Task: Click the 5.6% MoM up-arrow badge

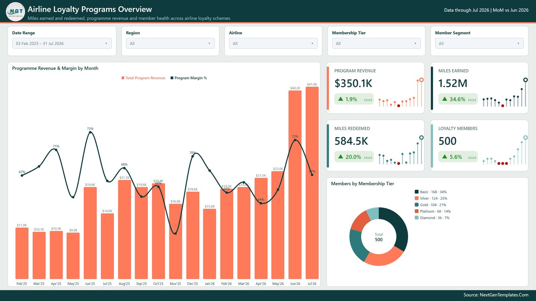Action: tap(458, 157)
